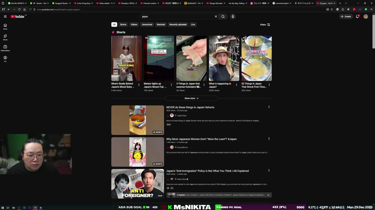This screenshot has width=375, height=210.
Task: Select the Shorts filter chip
Action: 123,24
